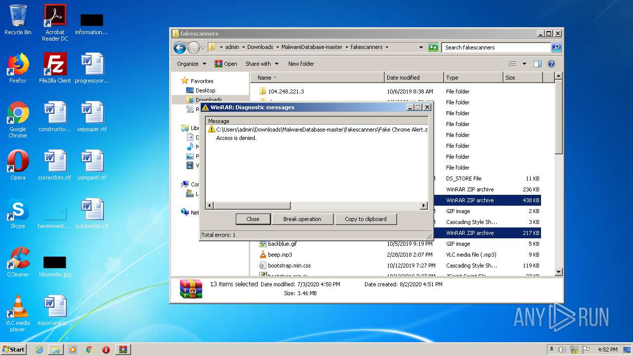Expand change view options arrow
Screen dimensions: 633x356
pos(524,64)
